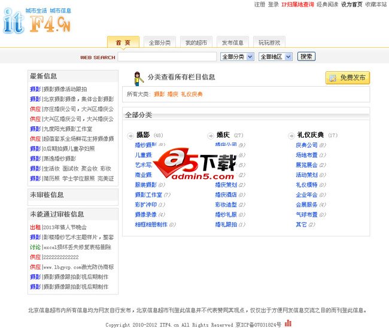The image size is (389, 328).
Task: Open the 场地布置 subcategory
Action: (x=306, y=155)
